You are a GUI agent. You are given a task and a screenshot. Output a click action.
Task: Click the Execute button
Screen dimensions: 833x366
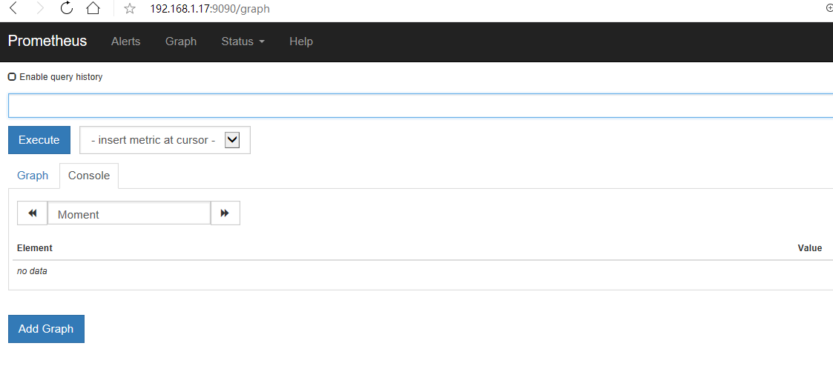click(x=39, y=140)
